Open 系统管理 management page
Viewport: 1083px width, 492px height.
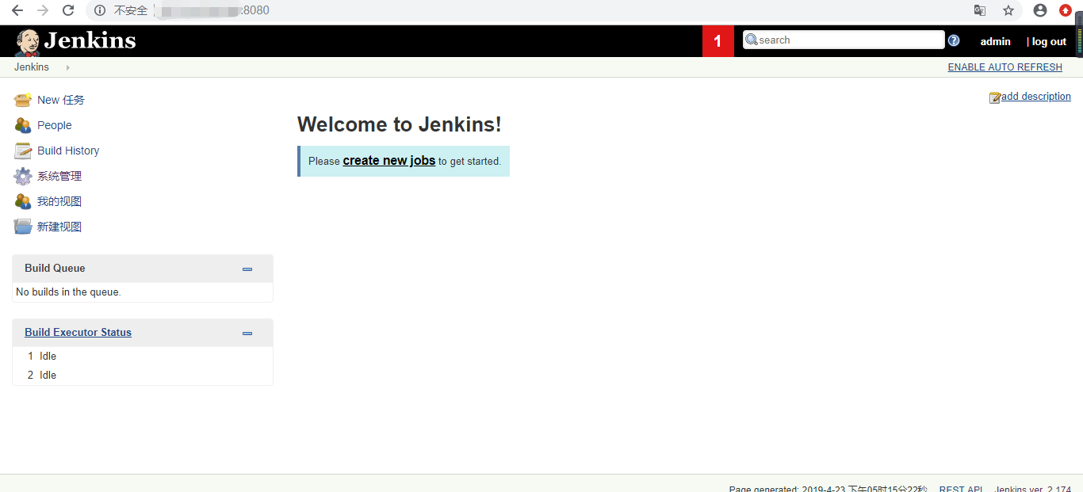(59, 176)
